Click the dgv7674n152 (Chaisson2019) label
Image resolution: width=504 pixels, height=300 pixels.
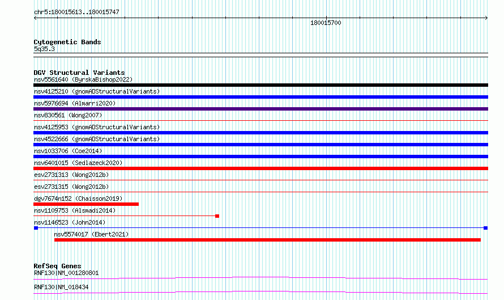78,198
